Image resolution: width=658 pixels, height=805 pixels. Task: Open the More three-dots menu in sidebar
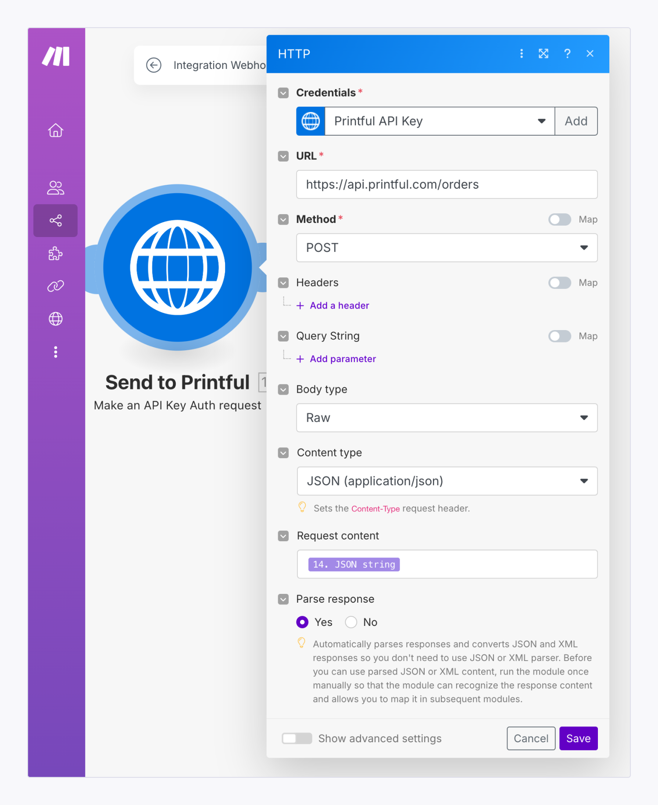[x=56, y=352]
